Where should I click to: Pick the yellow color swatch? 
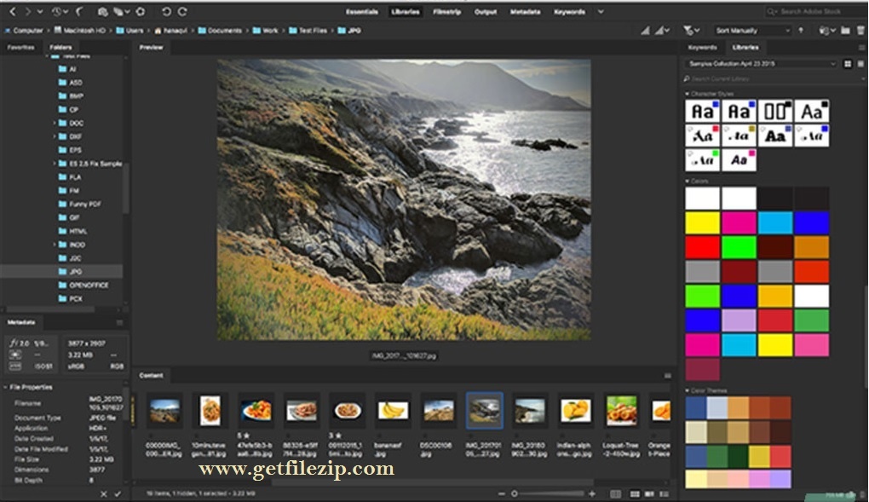tap(702, 223)
